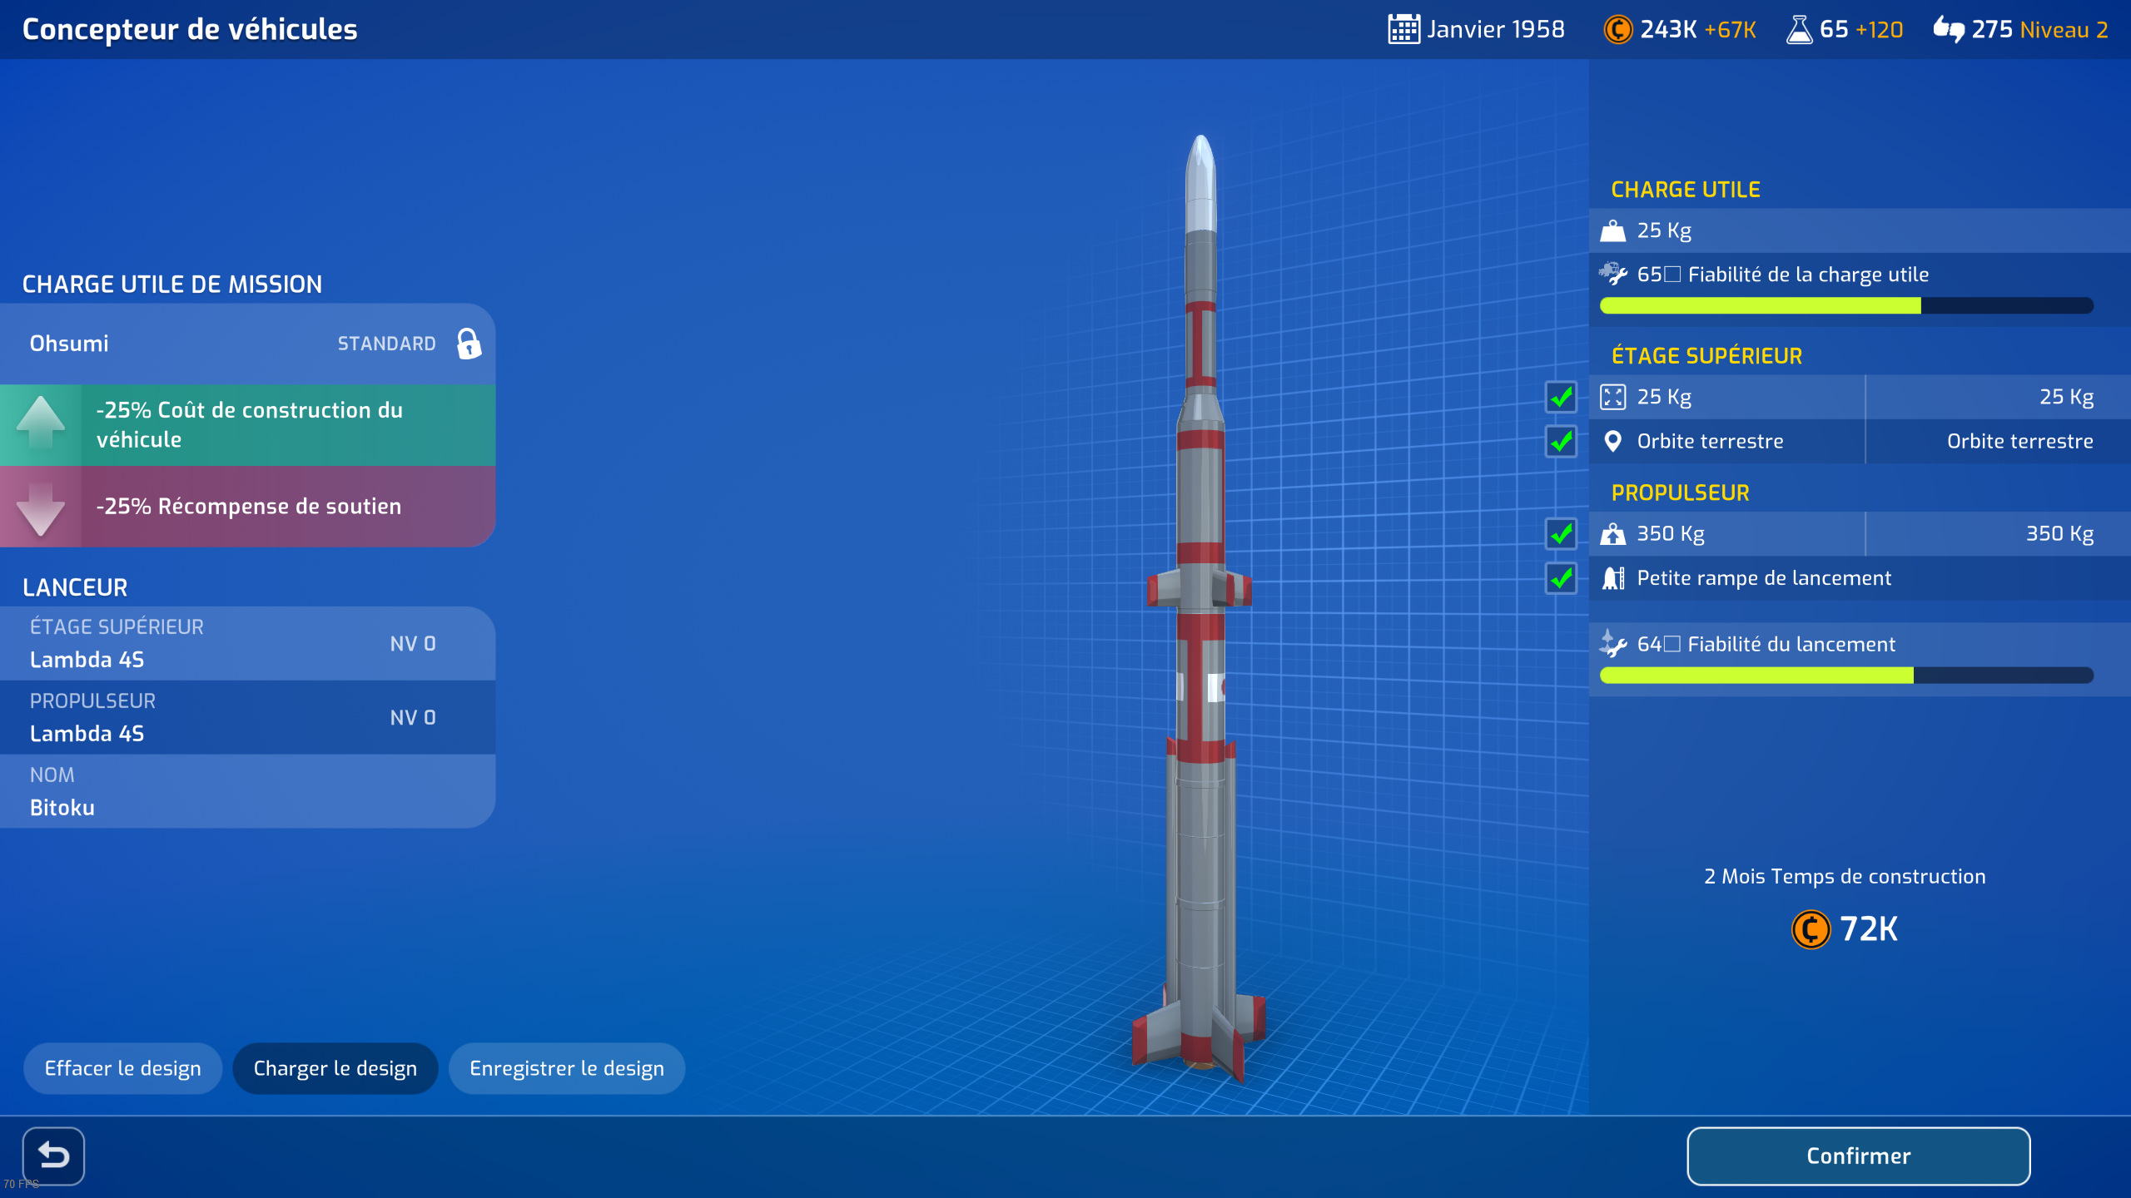The height and width of the screenshot is (1198, 2131).
Task: Click the required Orbite terrestre value
Action: [x=2019, y=441]
